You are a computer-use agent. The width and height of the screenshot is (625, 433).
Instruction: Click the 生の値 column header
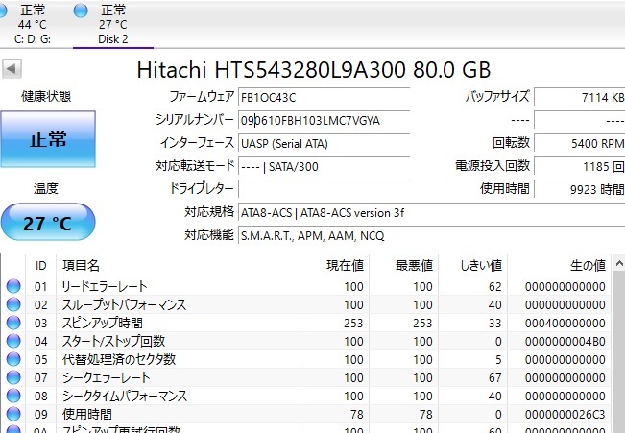(x=559, y=266)
